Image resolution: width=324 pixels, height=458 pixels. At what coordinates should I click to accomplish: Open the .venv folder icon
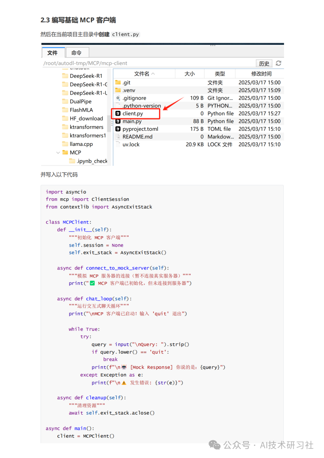tap(118, 90)
